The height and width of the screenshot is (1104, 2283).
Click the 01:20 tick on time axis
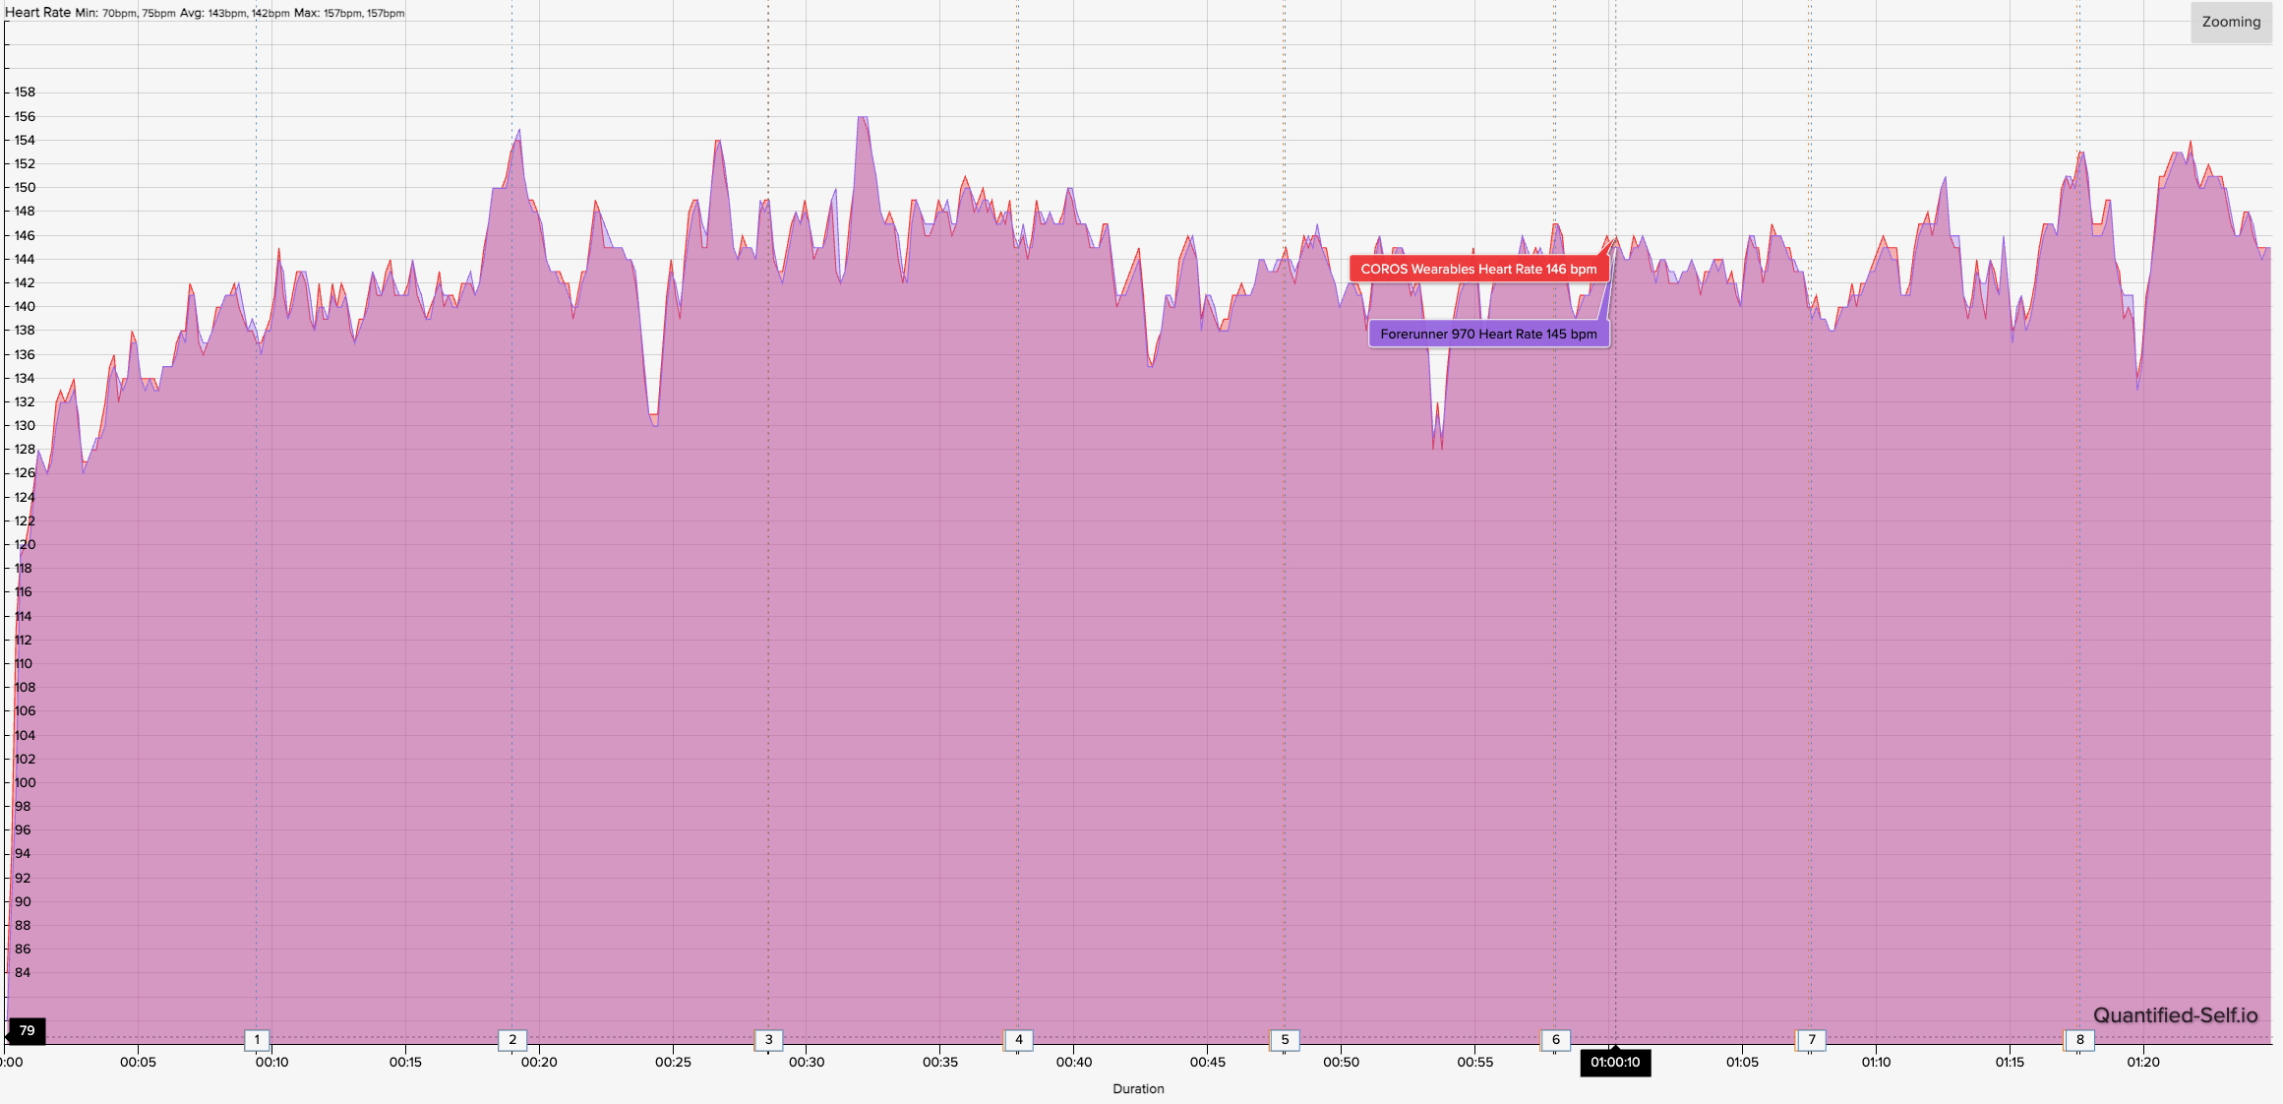click(2142, 1062)
